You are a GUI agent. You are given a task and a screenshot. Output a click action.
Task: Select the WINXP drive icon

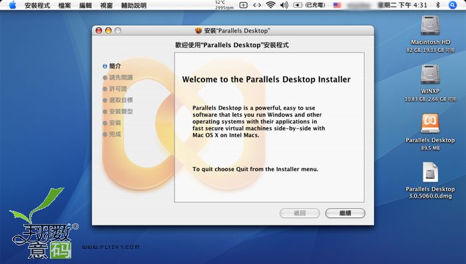pyautogui.click(x=430, y=74)
